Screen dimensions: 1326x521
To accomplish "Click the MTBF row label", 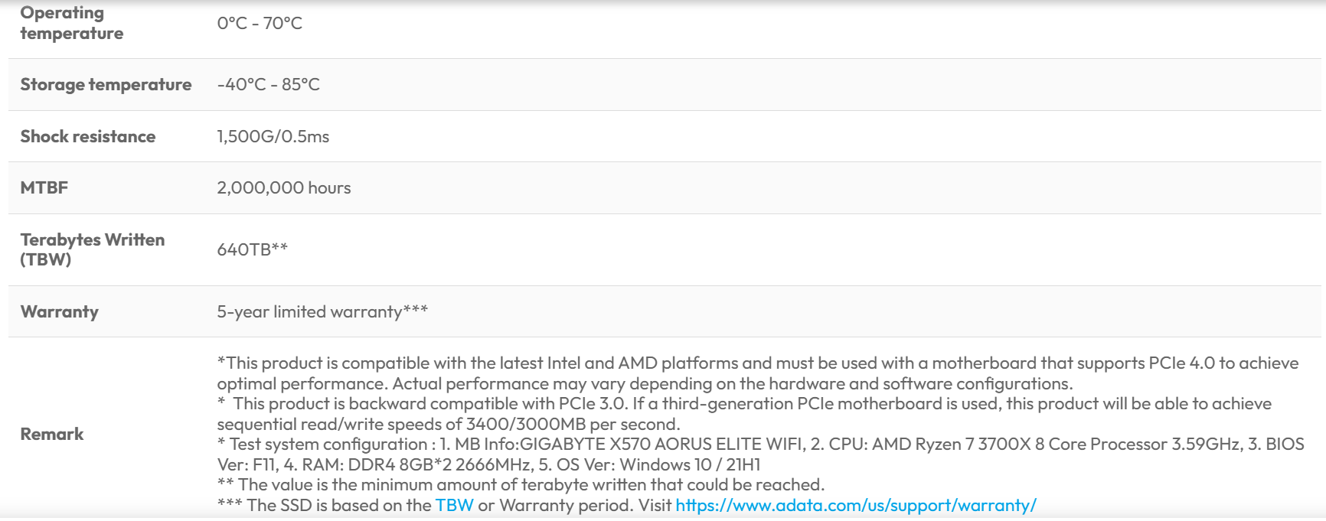I will click(x=44, y=188).
